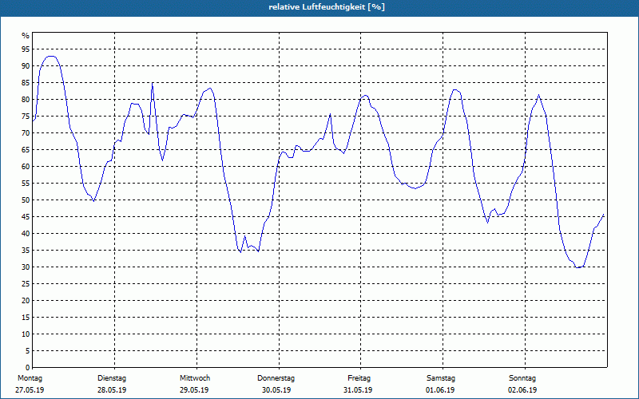Image resolution: width=639 pixels, height=399 pixels.
Task: Click the y-axis value '55'
Action: [x=26, y=184]
